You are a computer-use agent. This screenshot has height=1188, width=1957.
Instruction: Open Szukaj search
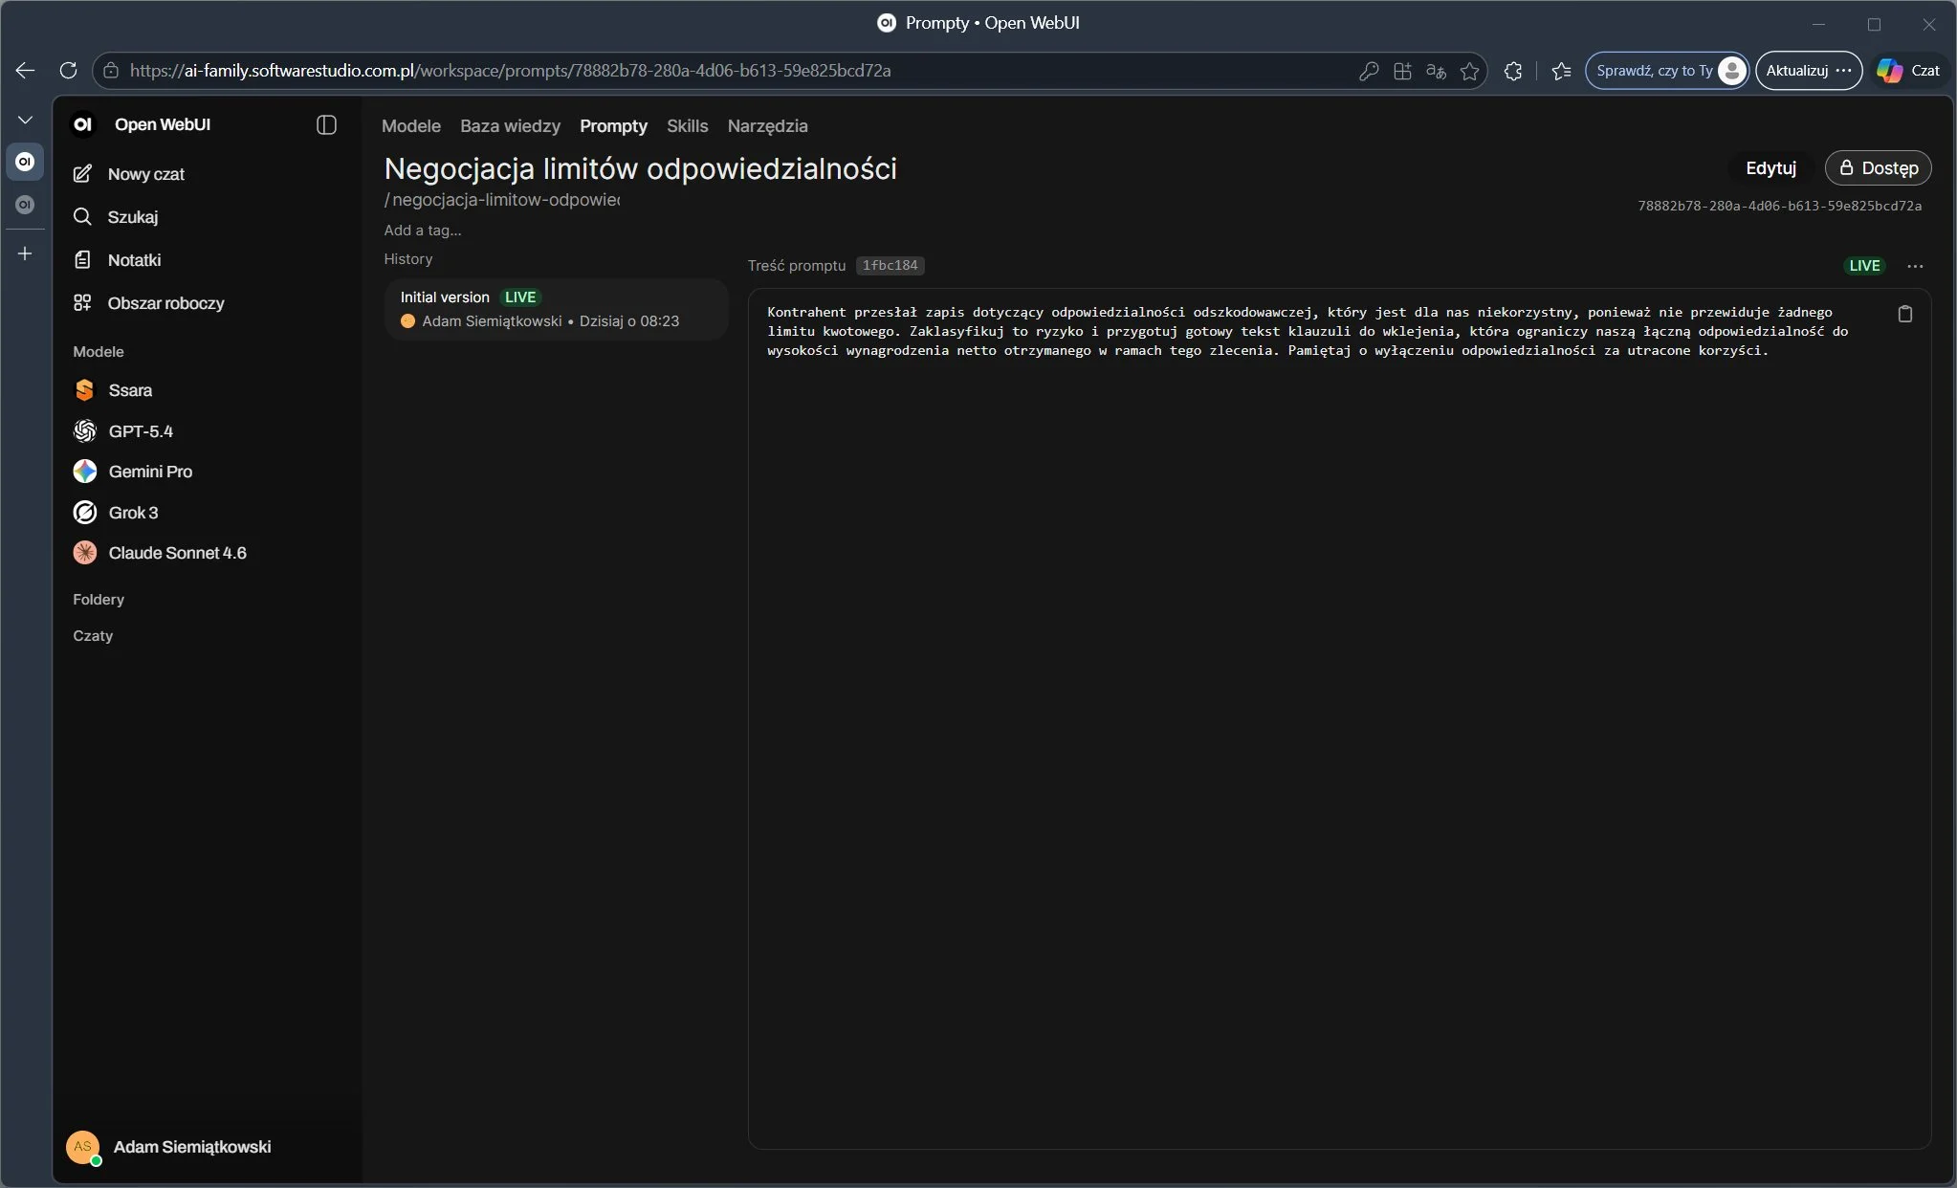[206, 217]
